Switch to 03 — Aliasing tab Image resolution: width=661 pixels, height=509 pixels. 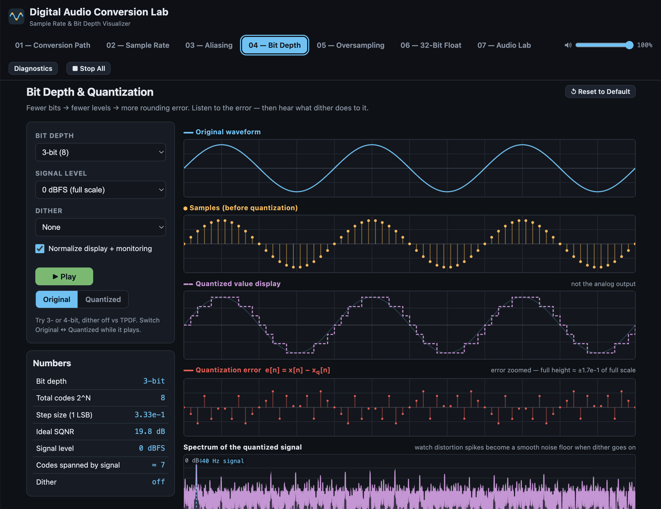(209, 45)
